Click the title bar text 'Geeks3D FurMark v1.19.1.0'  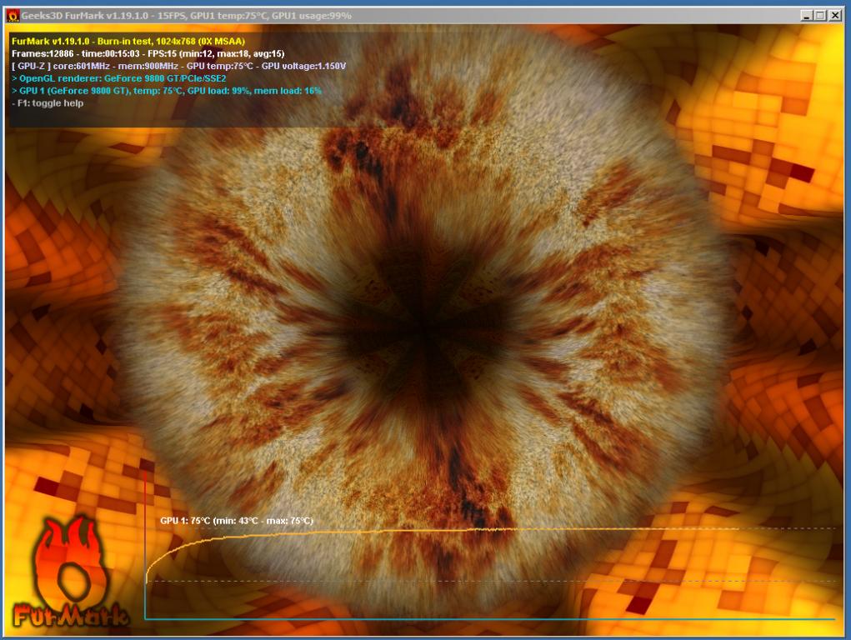point(84,16)
